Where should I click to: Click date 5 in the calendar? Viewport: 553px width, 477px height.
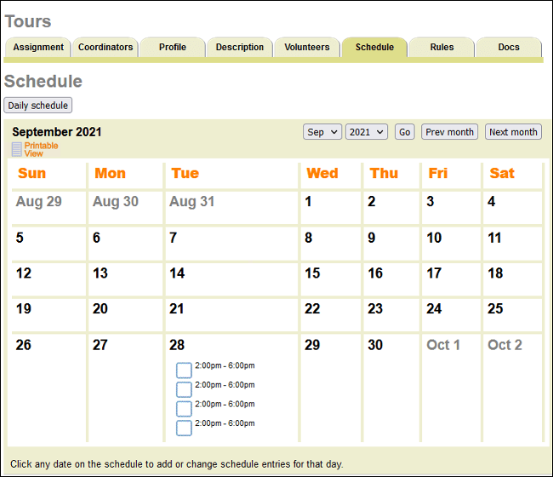pyautogui.click(x=20, y=238)
